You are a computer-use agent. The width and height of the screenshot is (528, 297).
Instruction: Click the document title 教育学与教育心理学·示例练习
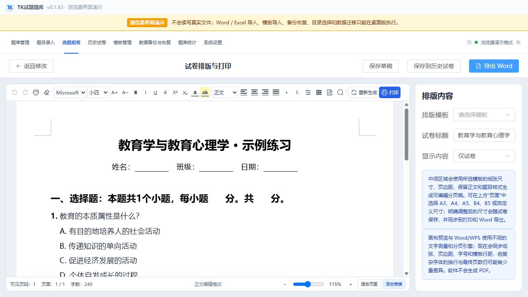click(205, 145)
